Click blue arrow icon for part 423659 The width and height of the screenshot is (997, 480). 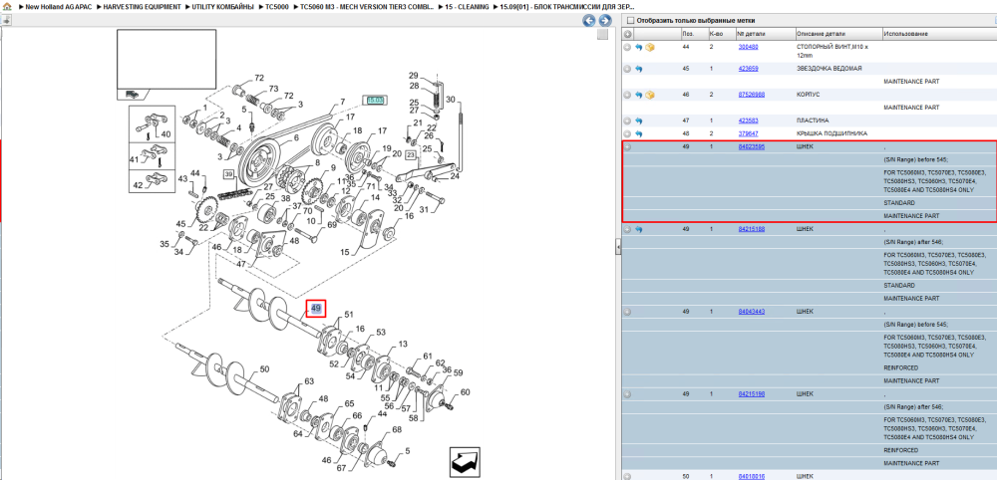pos(638,69)
